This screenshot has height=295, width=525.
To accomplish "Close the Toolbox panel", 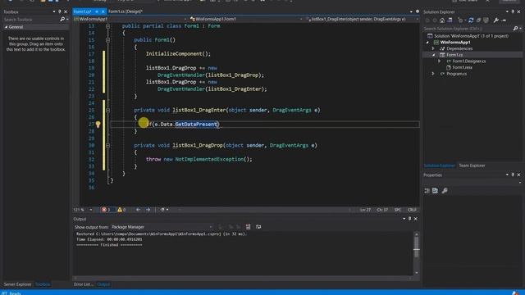I will coord(66,11).
